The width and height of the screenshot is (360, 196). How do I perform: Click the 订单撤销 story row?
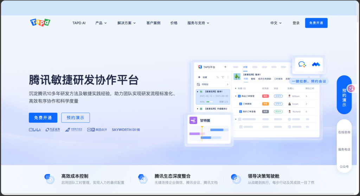[x=275, y=104]
